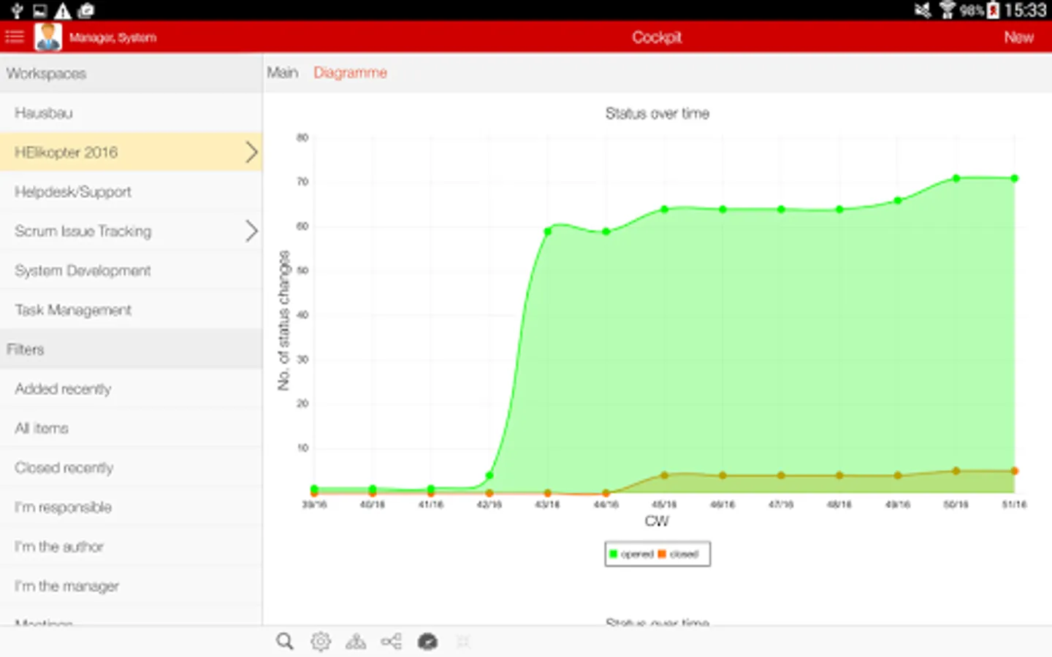Toggle the green opened legend swatch
The image size is (1052, 657).
(x=614, y=554)
